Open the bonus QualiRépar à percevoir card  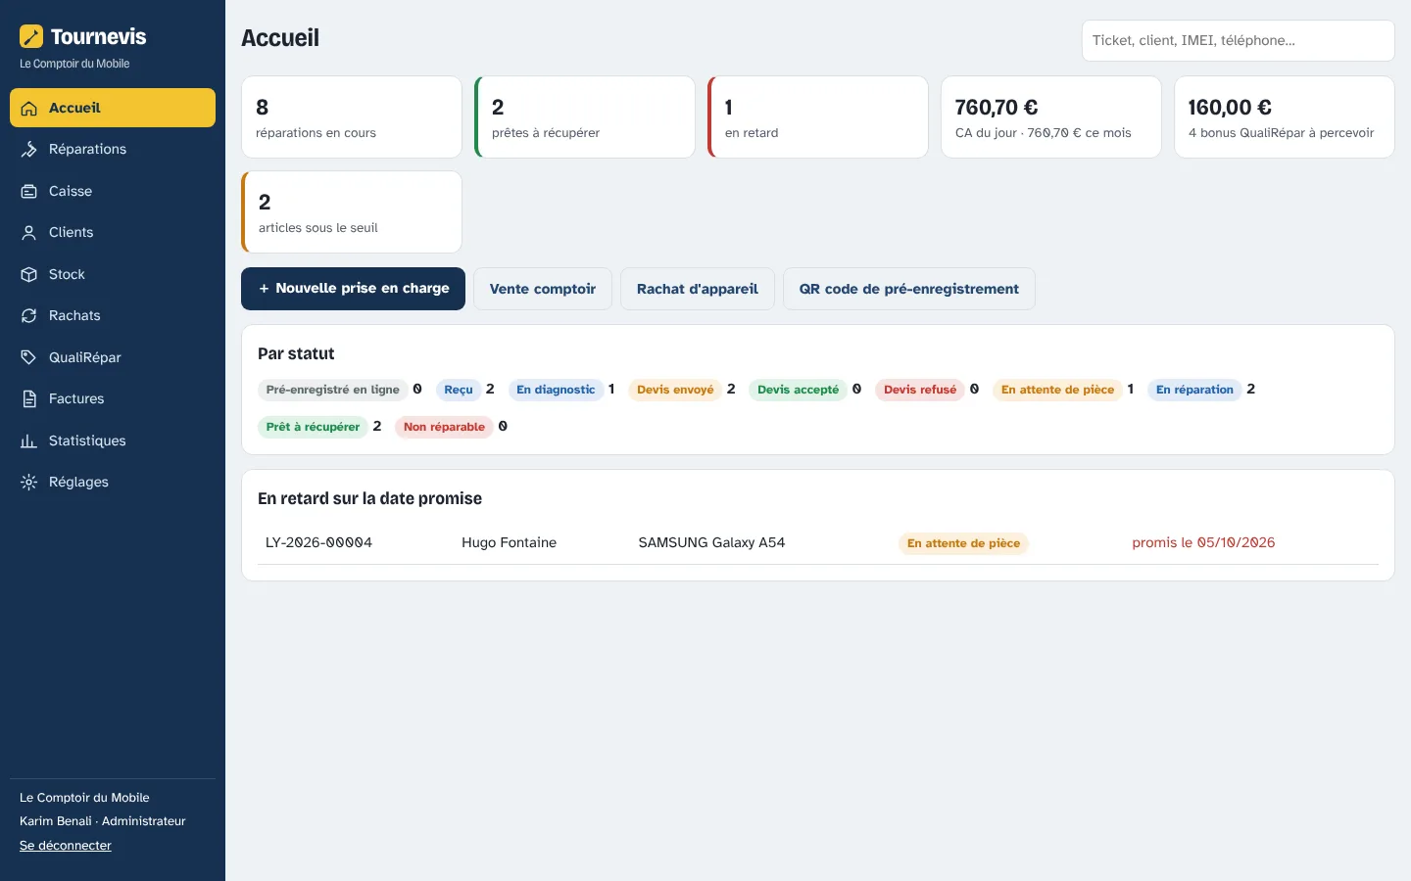coord(1285,117)
